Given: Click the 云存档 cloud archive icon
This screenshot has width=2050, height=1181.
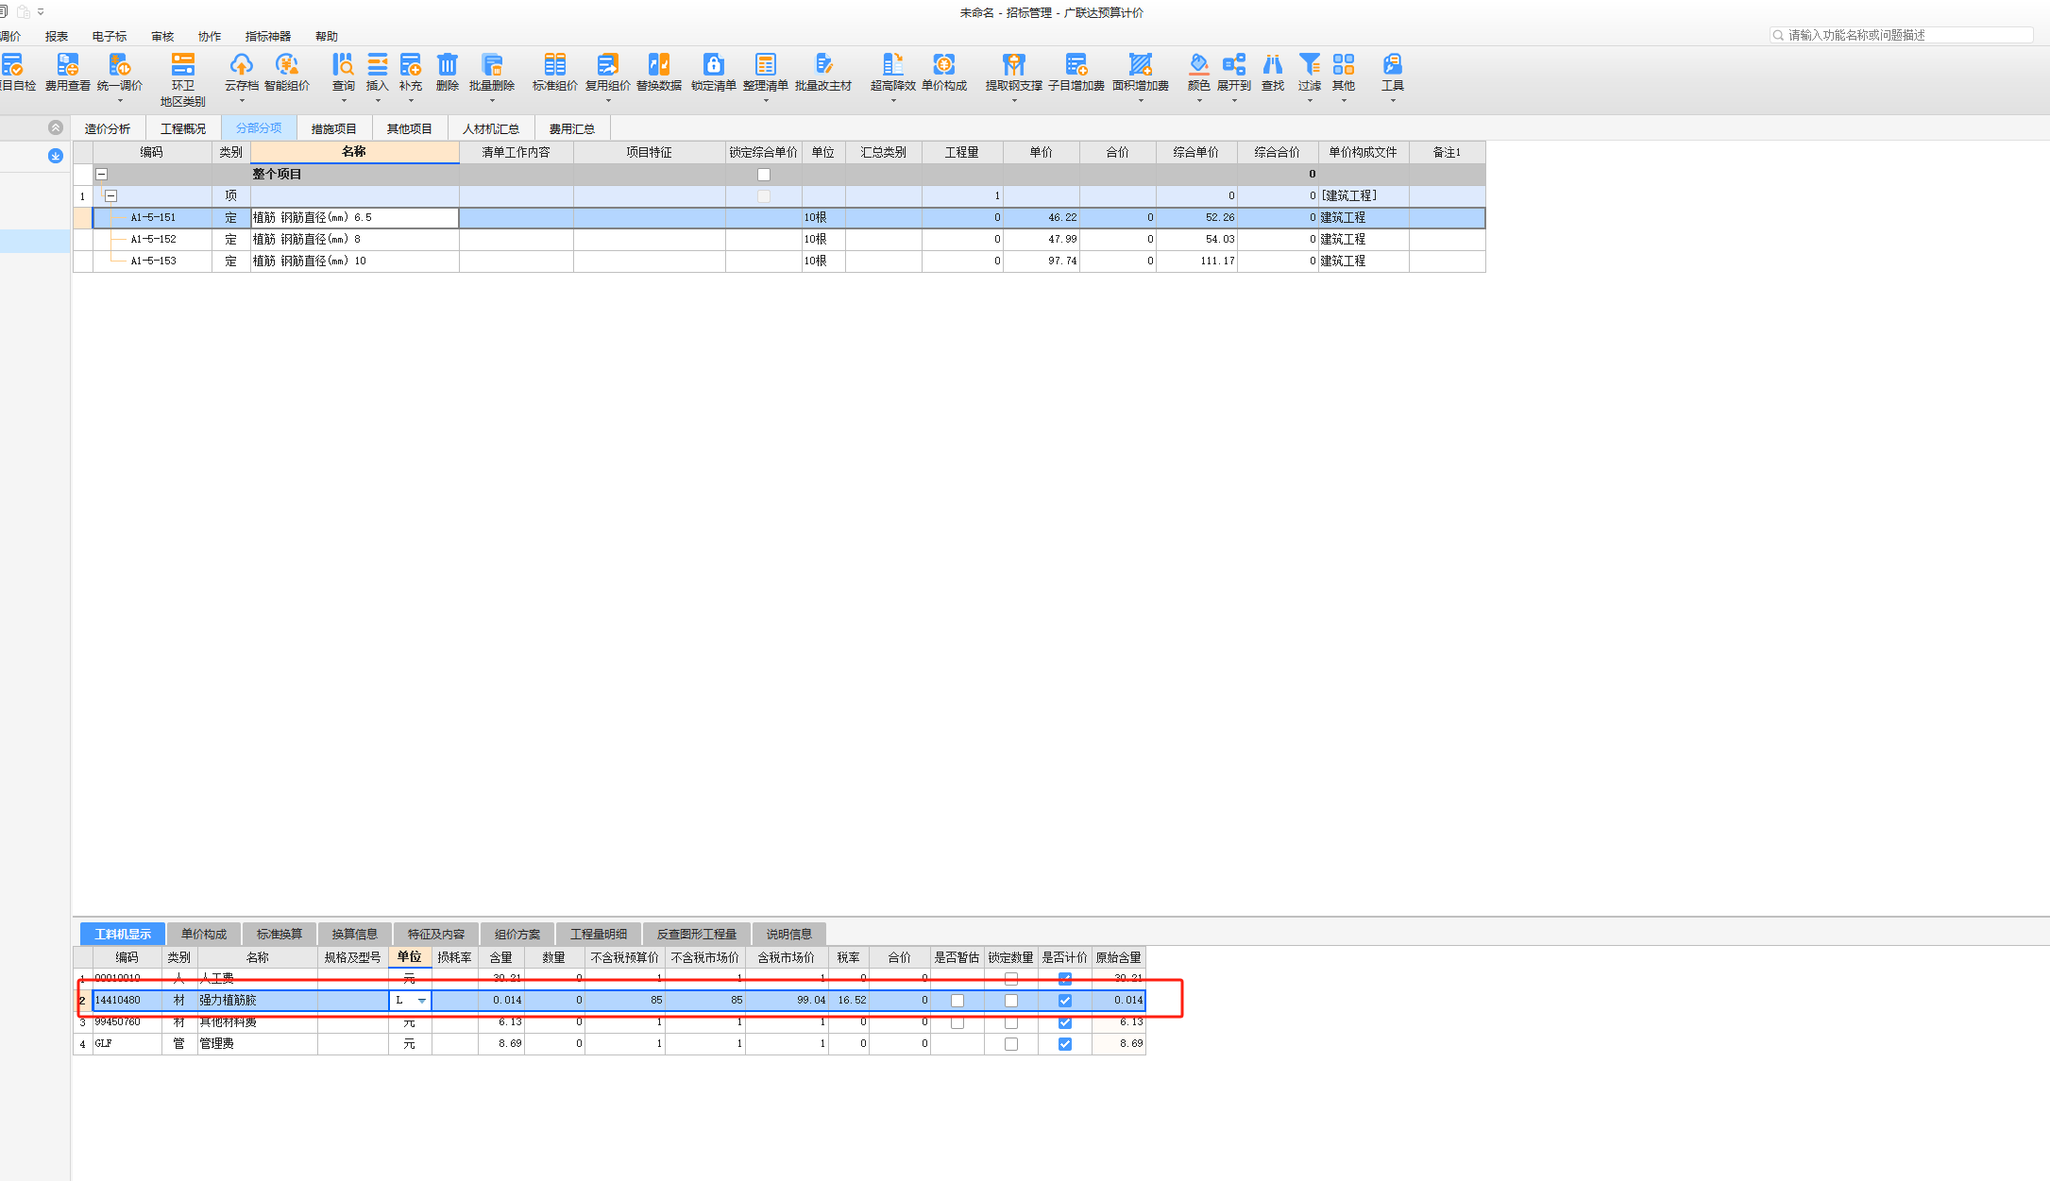Looking at the screenshot, I should click(x=242, y=64).
